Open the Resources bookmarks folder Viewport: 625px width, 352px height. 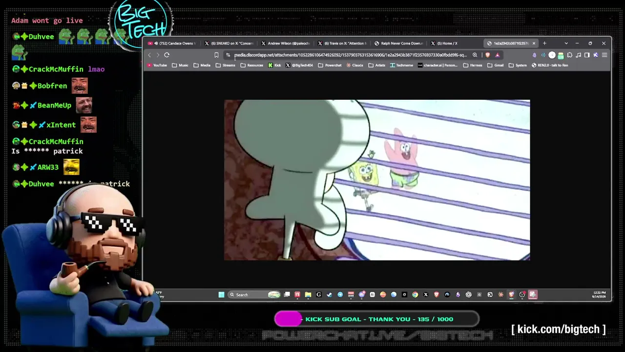[252, 66]
